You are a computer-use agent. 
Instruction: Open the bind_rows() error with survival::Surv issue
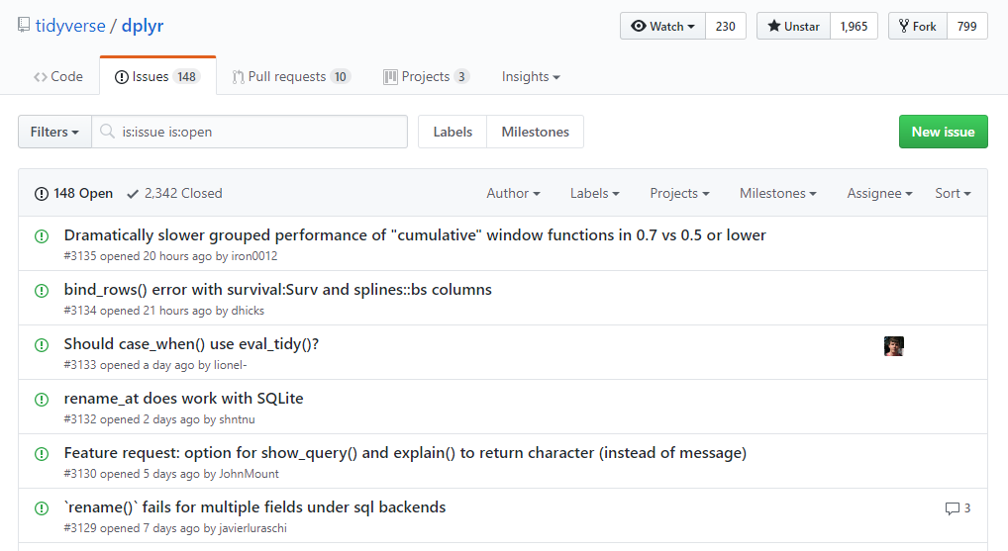pyautogui.click(x=277, y=290)
